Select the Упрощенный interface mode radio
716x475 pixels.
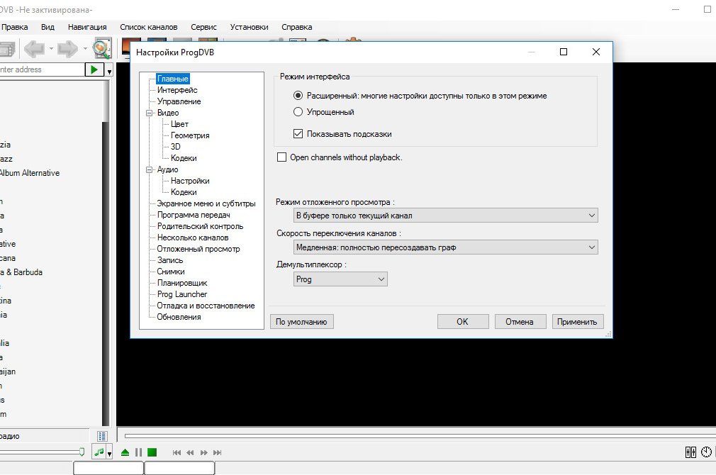tap(298, 111)
